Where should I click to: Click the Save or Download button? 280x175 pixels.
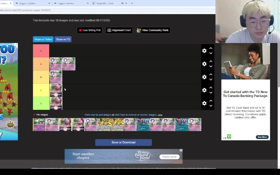click(x=123, y=142)
